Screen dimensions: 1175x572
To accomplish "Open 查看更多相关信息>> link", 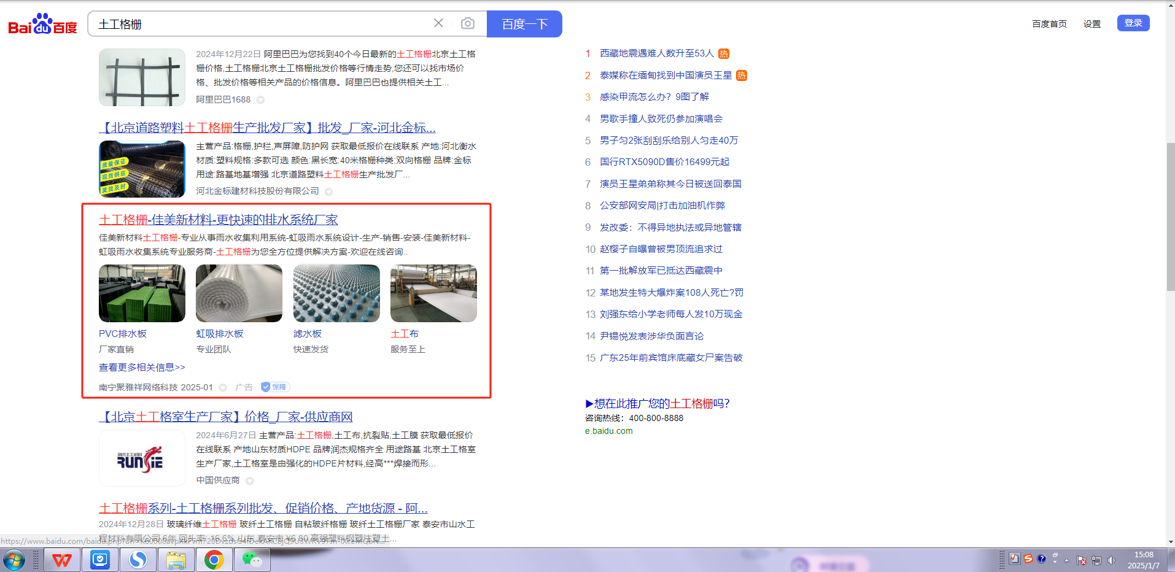I will pyautogui.click(x=142, y=367).
